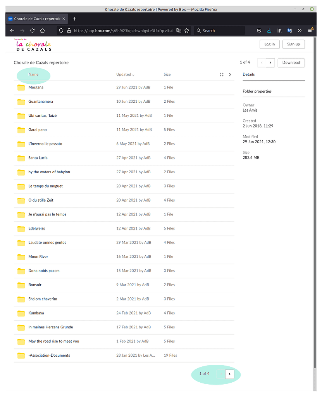
Task: Bookmark this page with the star icon
Action: [x=187, y=31]
